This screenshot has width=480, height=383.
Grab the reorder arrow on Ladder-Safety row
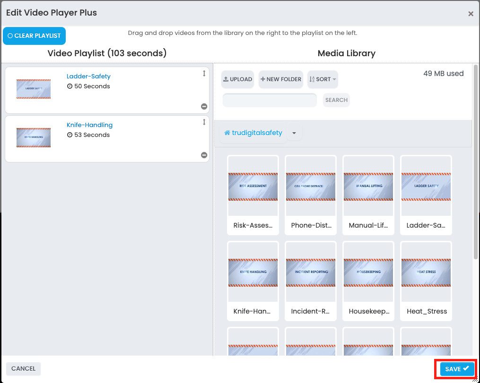click(x=204, y=73)
